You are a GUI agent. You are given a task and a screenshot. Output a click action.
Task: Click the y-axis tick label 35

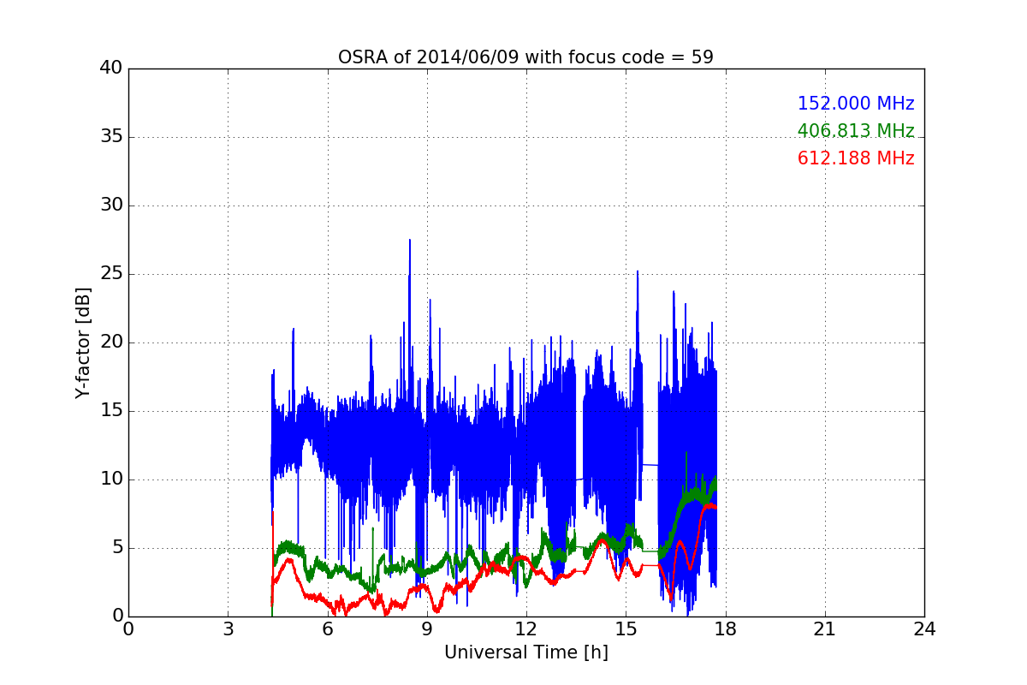coord(111,137)
